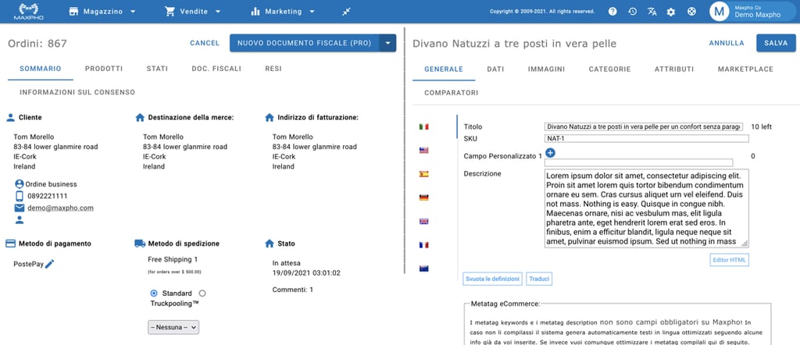This screenshot has height=345, width=800.
Task: Click into the Titolo input field
Action: (x=644, y=126)
